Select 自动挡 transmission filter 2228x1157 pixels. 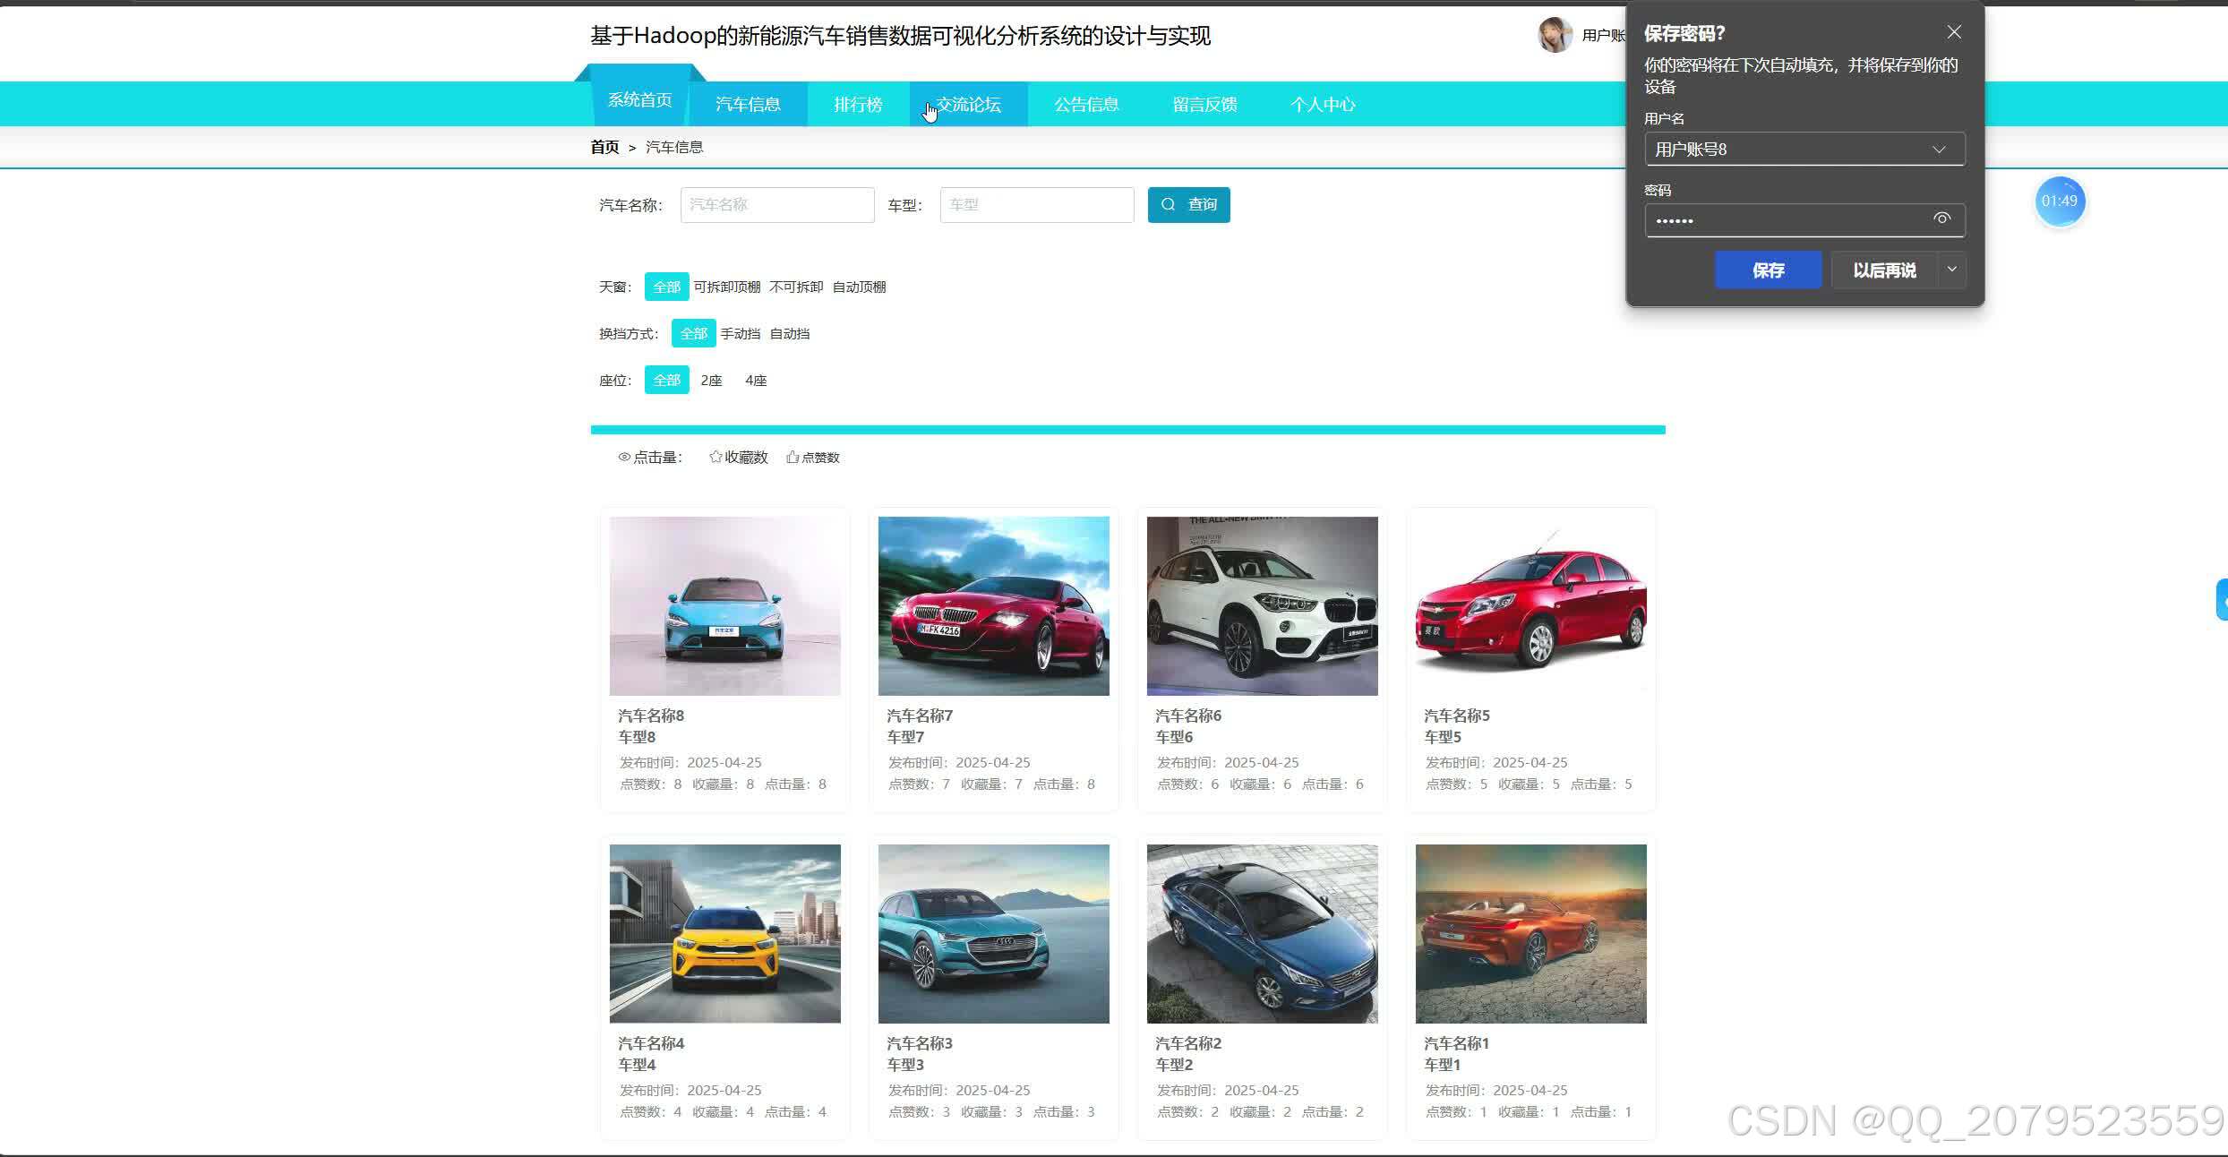click(789, 334)
